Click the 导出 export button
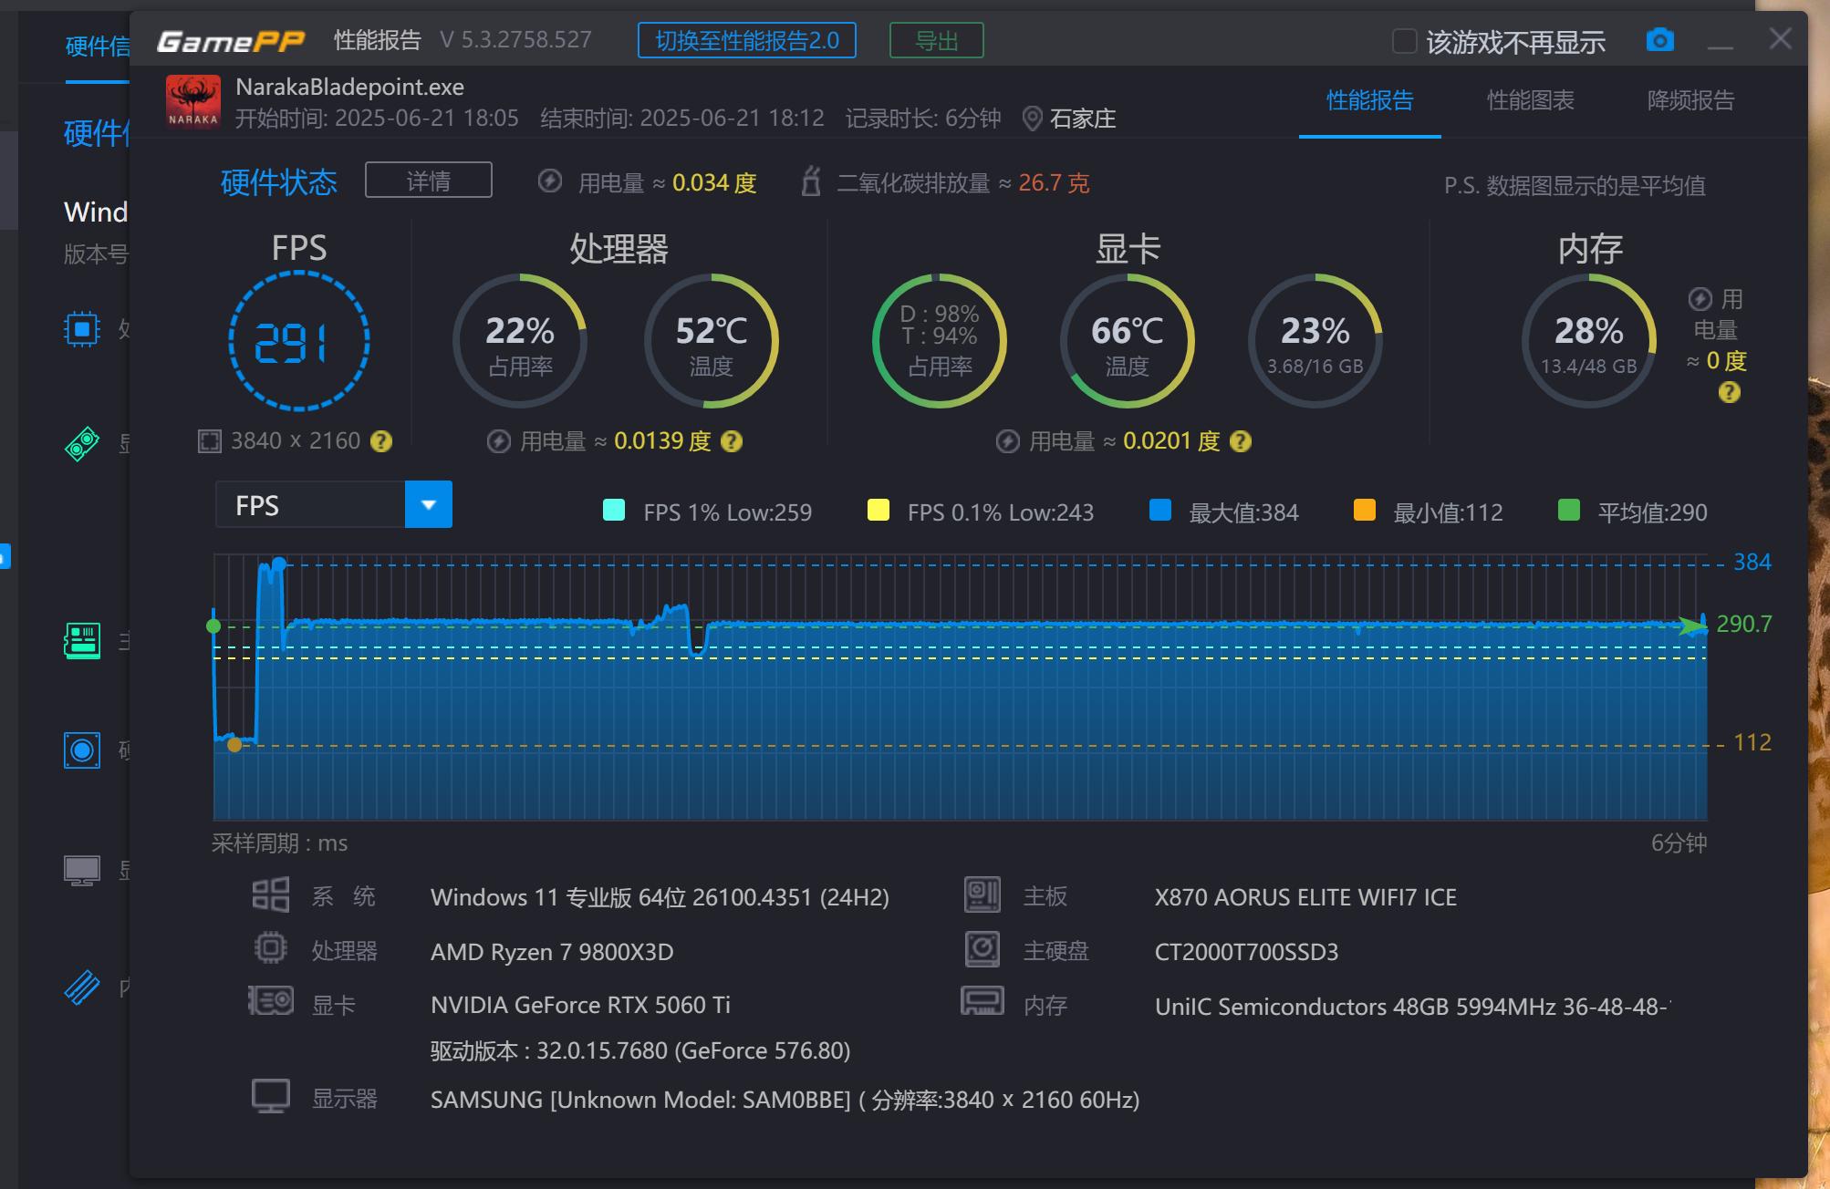1830x1189 pixels. click(x=936, y=40)
